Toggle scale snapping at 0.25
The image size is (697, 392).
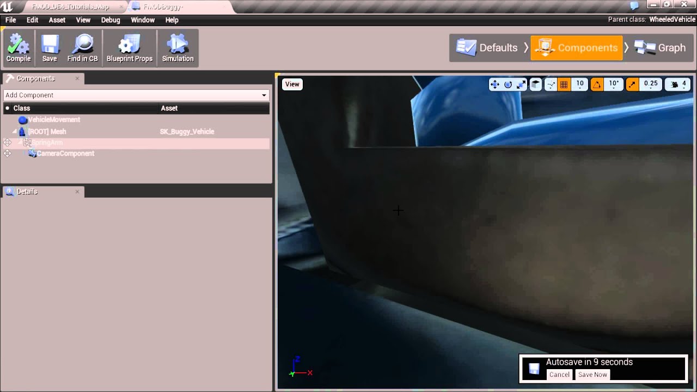pyautogui.click(x=632, y=84)
